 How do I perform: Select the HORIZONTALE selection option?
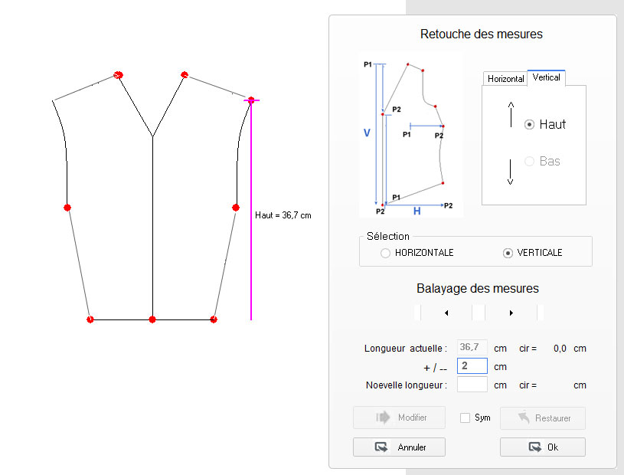(x=386, y=253)
